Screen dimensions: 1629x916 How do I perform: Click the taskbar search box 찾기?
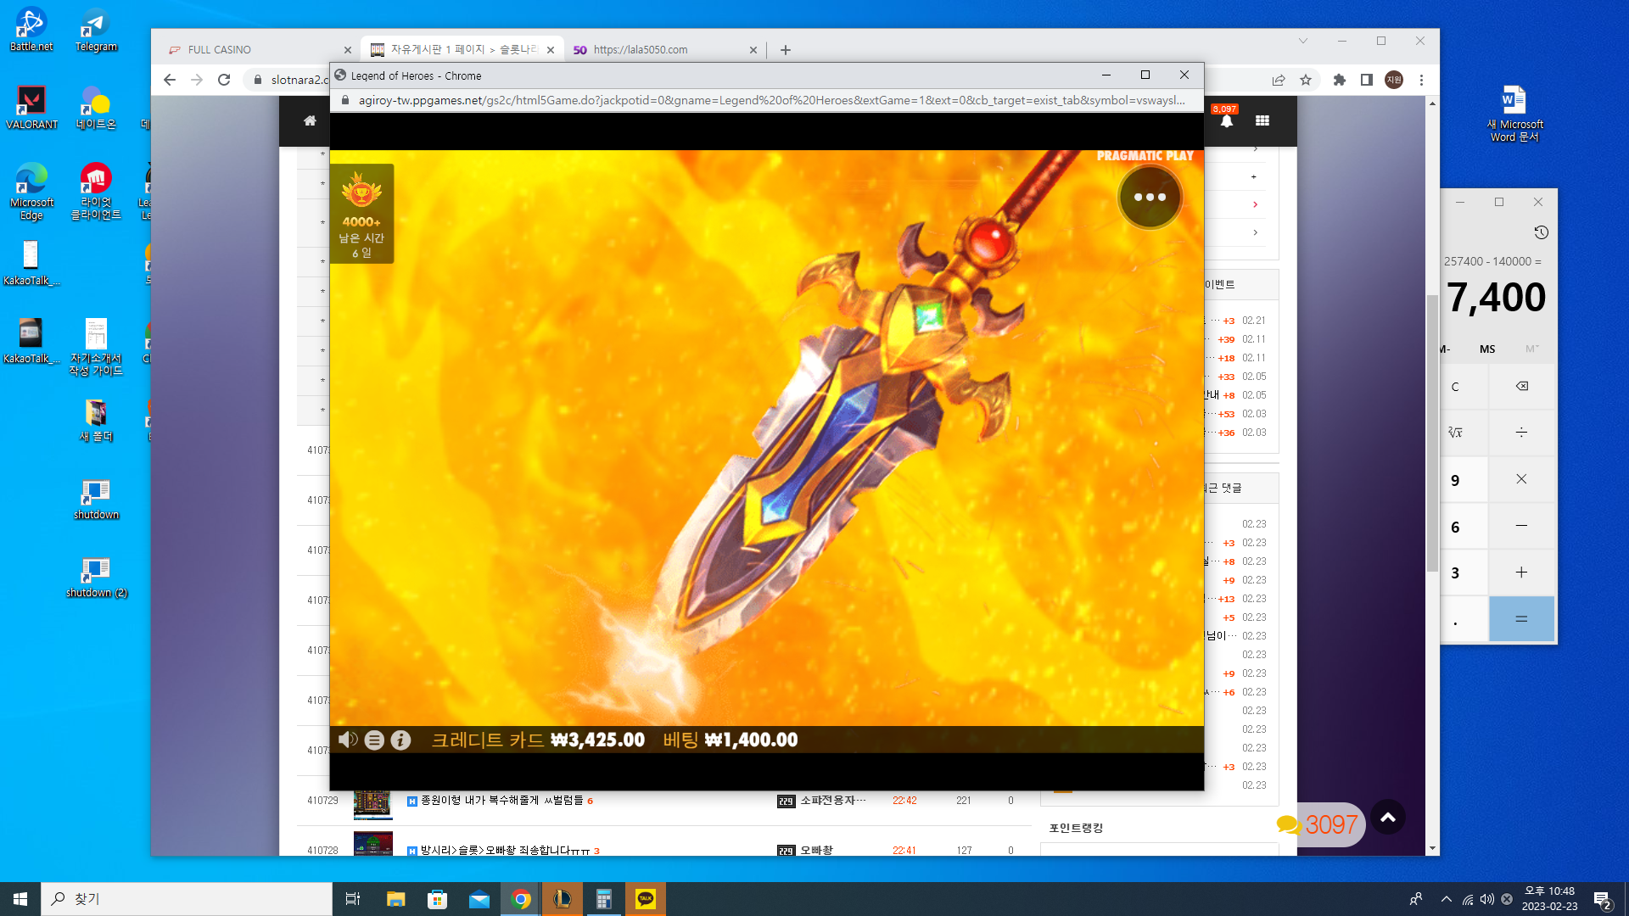pyautogui.click(x=187, y=899)
